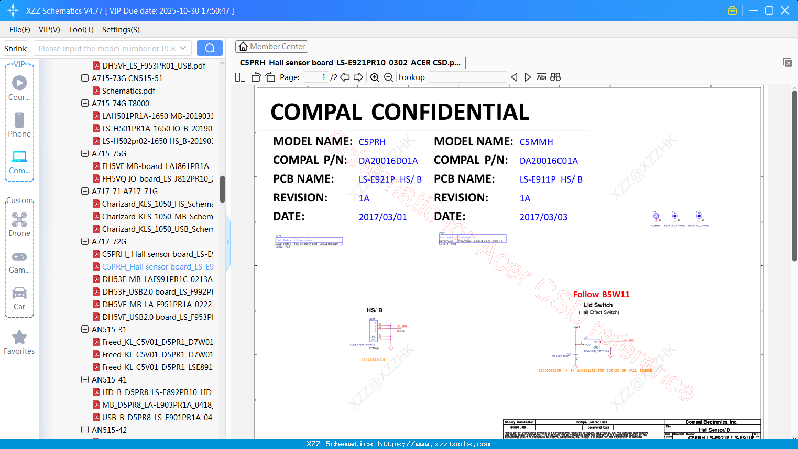Click the document panel close icon at far right
This screenshot has height=449, width=798.
788,62
